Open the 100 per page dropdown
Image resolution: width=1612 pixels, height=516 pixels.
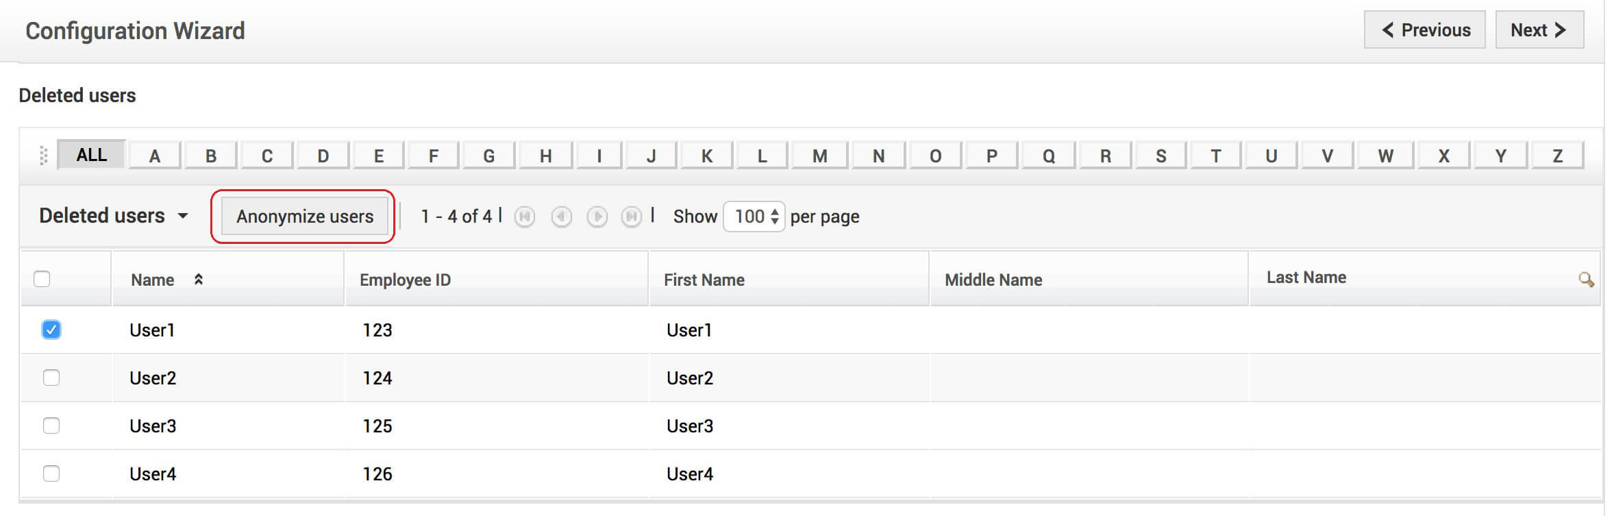click(754, 217)
